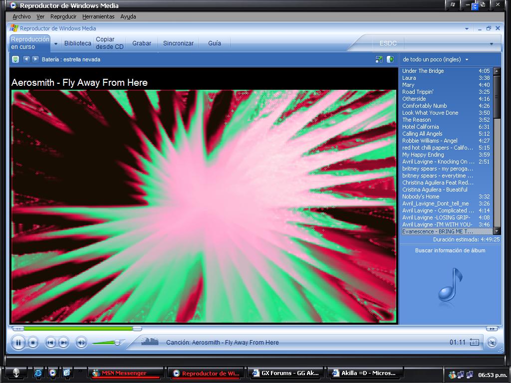Click the Windows Media logo in the player header
Viewport: 511px width, 383px height.
point(13,28)
